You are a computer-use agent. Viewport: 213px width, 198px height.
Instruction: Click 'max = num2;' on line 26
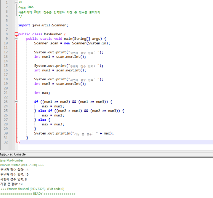tap(53, 115)
